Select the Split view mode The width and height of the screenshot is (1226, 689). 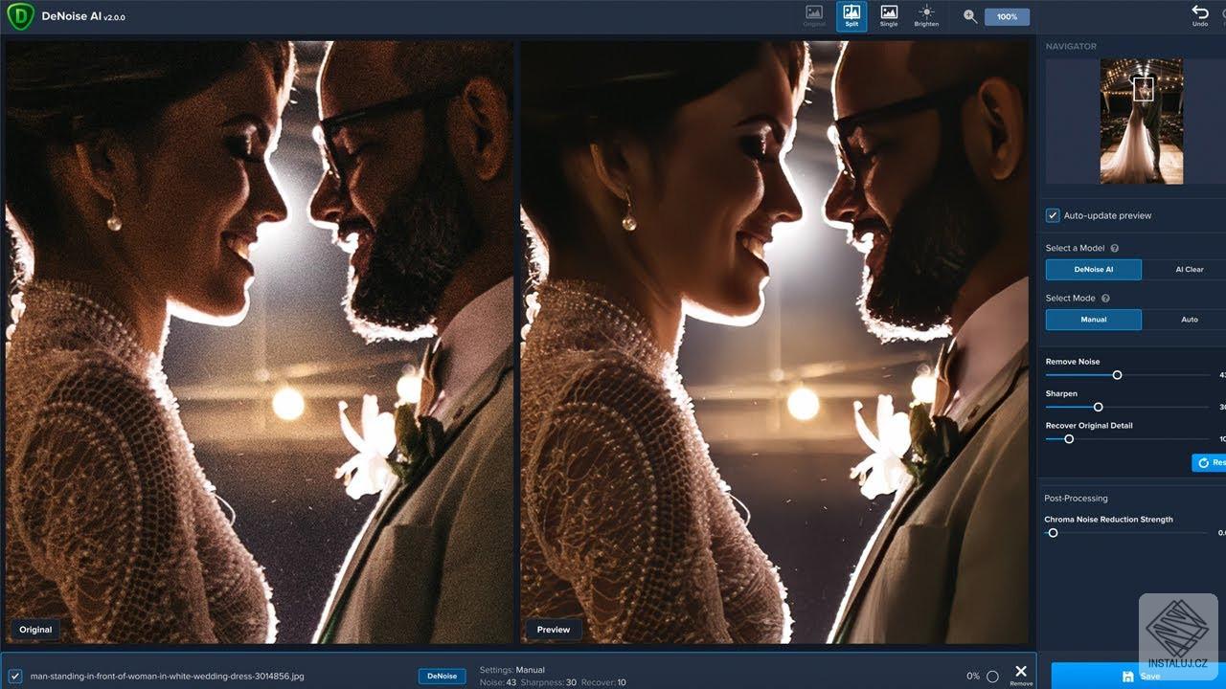[x=851, y=16]
